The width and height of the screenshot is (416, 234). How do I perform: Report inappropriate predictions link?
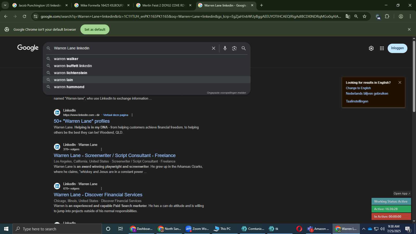(226, 93)
